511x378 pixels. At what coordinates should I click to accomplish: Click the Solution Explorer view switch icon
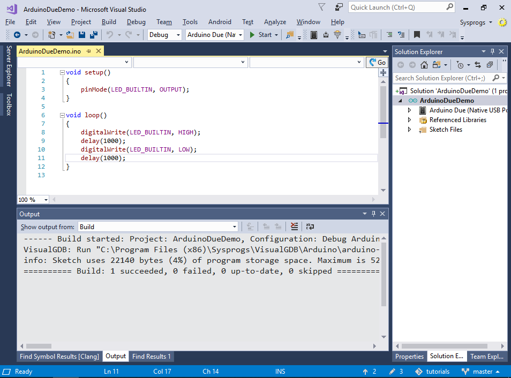437,65
